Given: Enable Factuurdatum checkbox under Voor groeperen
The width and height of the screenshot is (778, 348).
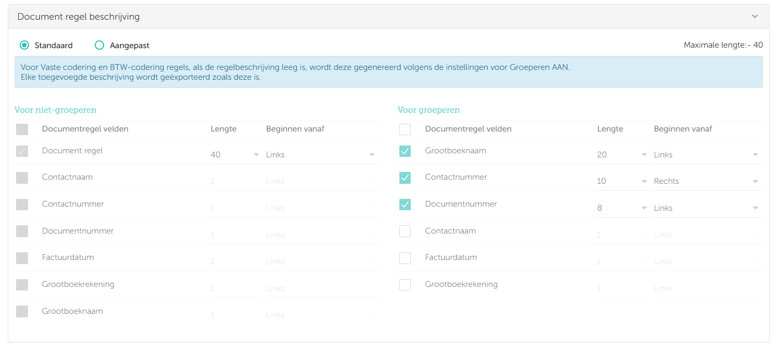Looking at the screenshot, I should tap(405, 258).
